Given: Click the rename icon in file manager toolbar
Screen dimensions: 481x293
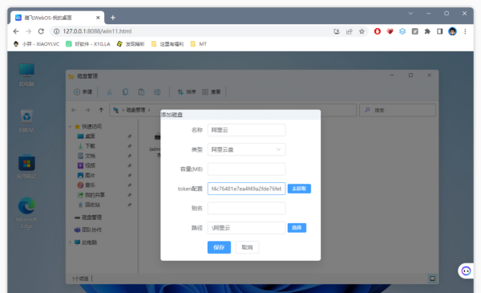Looking at the screenshot, I should [x=157, y=92].
